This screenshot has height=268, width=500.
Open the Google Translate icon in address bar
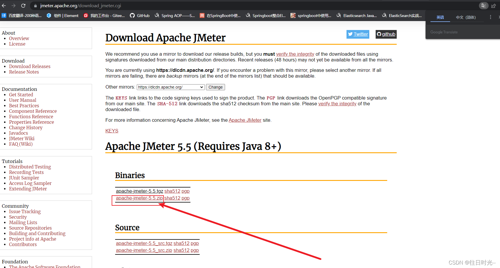click(x=484, y=5)
